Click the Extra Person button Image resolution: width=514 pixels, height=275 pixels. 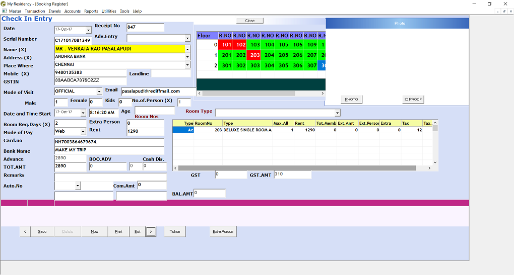223,232
